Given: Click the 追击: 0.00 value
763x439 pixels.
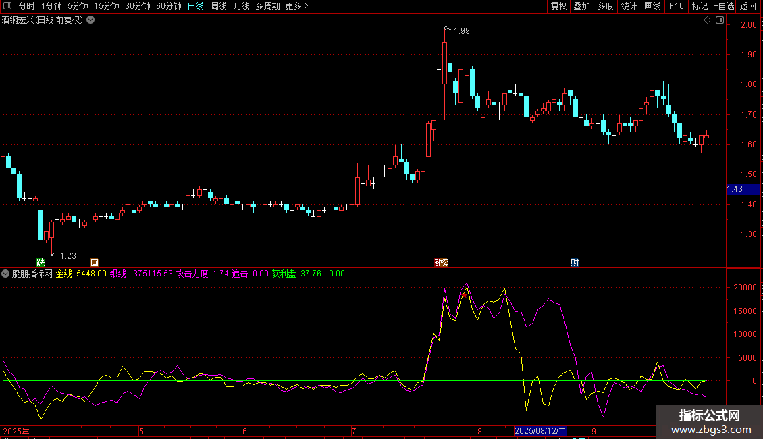Looking at the screenshot, I should (x=250, y=274).
